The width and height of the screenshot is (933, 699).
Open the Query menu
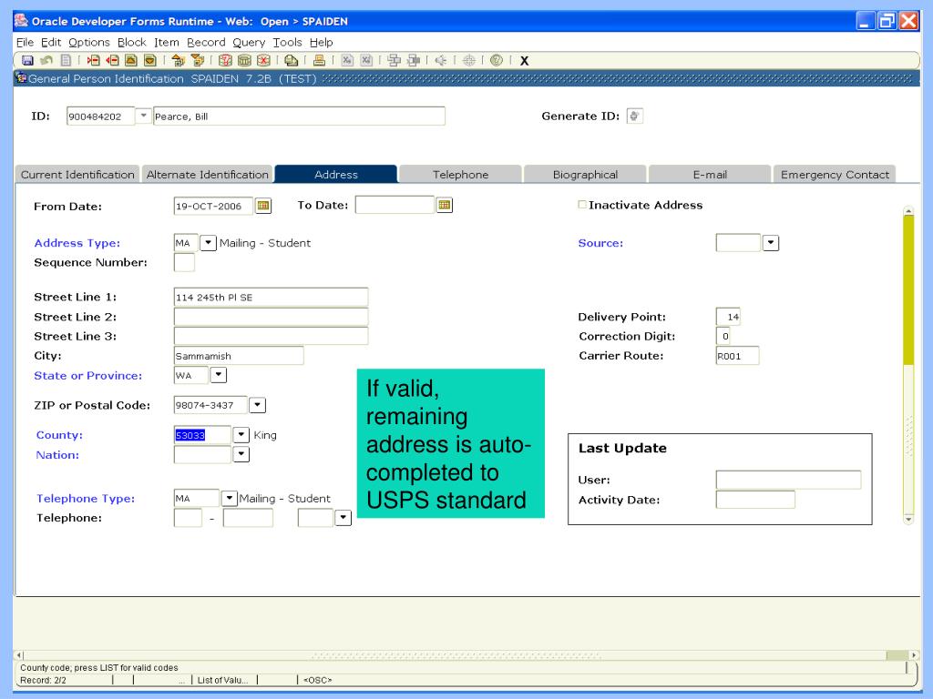click(x=249, y=42)
